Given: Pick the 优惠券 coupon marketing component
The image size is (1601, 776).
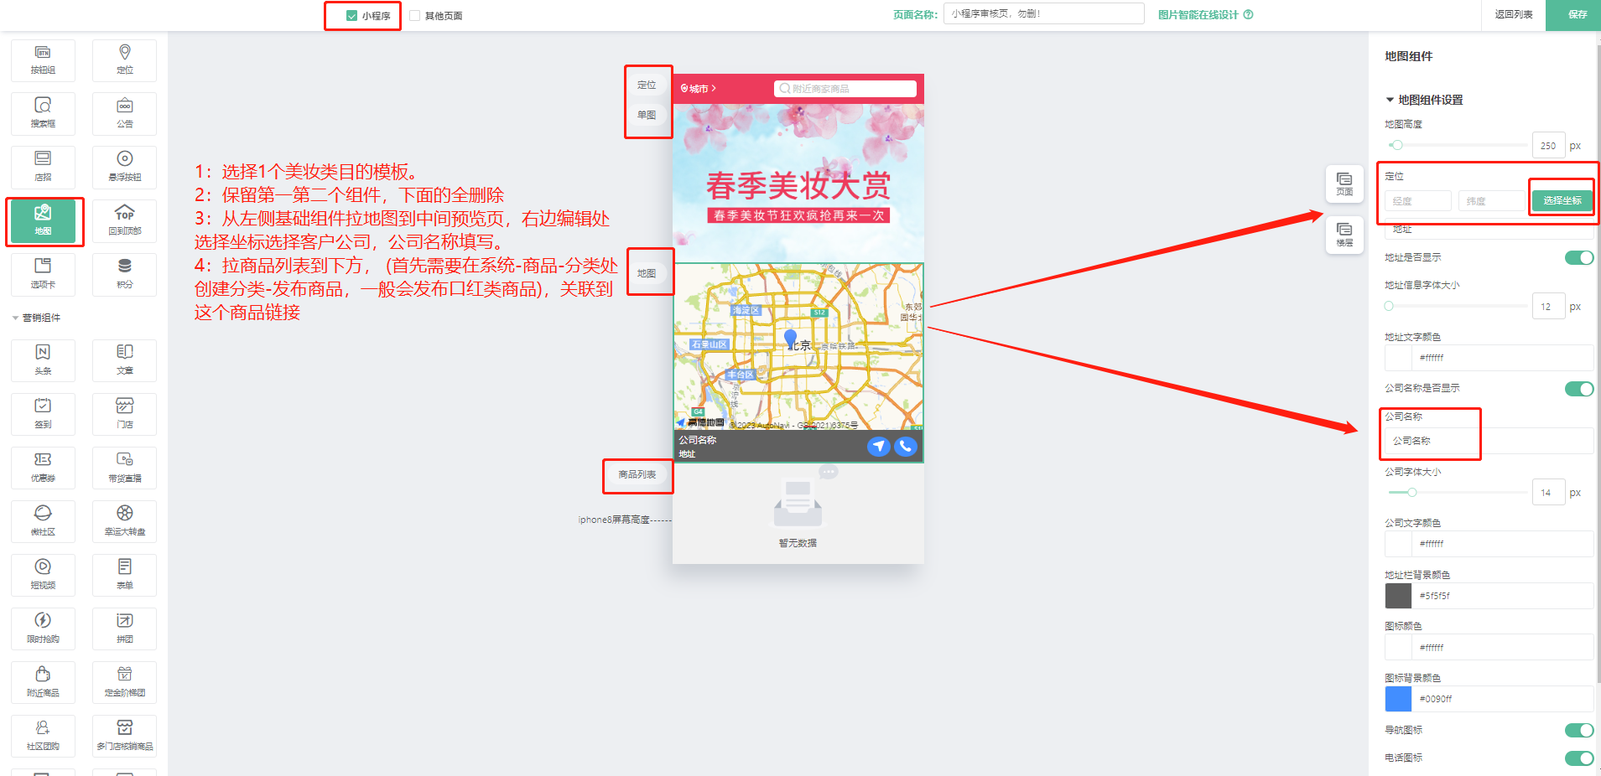Looking at the screenshot, I should (x=43, y=468).
